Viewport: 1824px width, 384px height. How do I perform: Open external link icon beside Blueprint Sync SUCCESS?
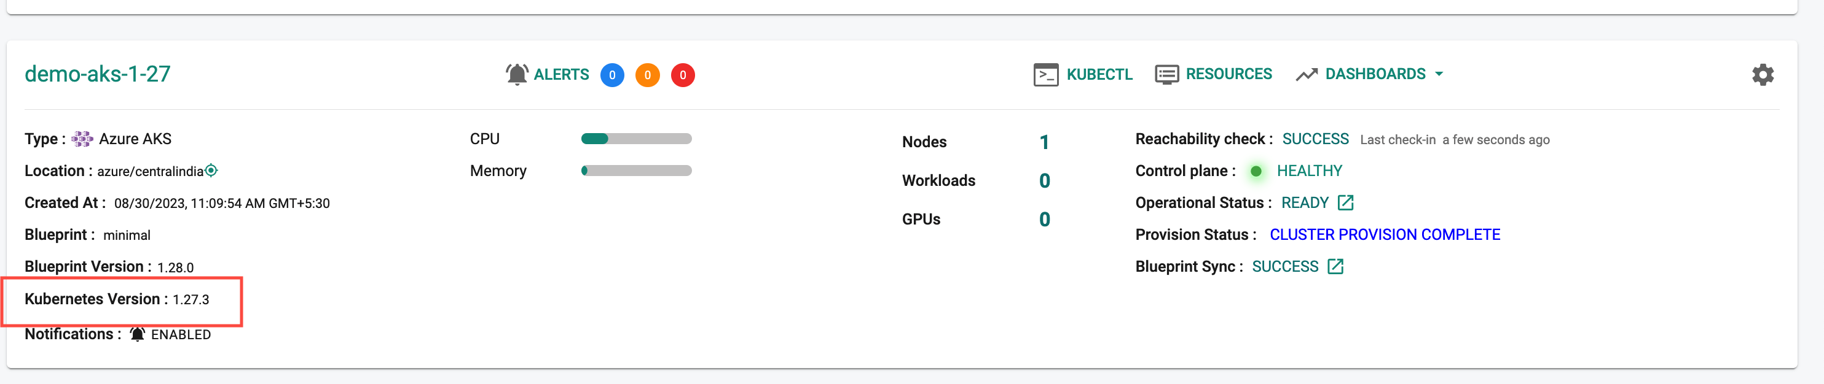[x=1335, y=267]
